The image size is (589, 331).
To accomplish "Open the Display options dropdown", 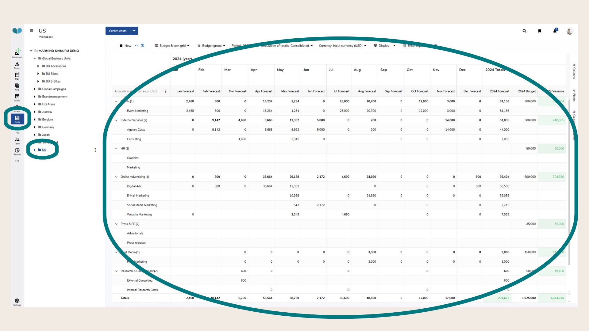I will (x=384, y=45).
